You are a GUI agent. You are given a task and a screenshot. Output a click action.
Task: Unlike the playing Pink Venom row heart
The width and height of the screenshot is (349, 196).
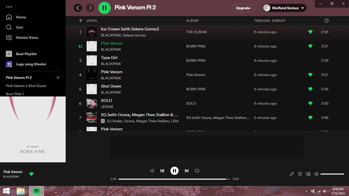(x=310, y=46)
